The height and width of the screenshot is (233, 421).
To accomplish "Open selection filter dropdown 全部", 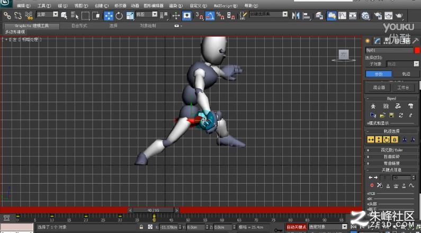I will [x=47, y=14].
